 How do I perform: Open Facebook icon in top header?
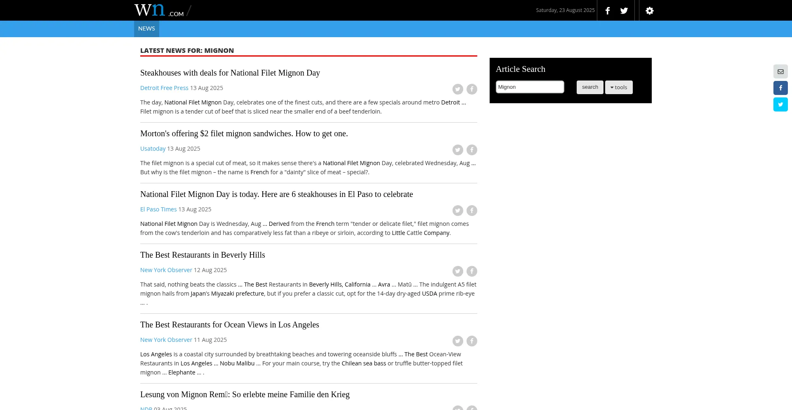tap(608, 11)
